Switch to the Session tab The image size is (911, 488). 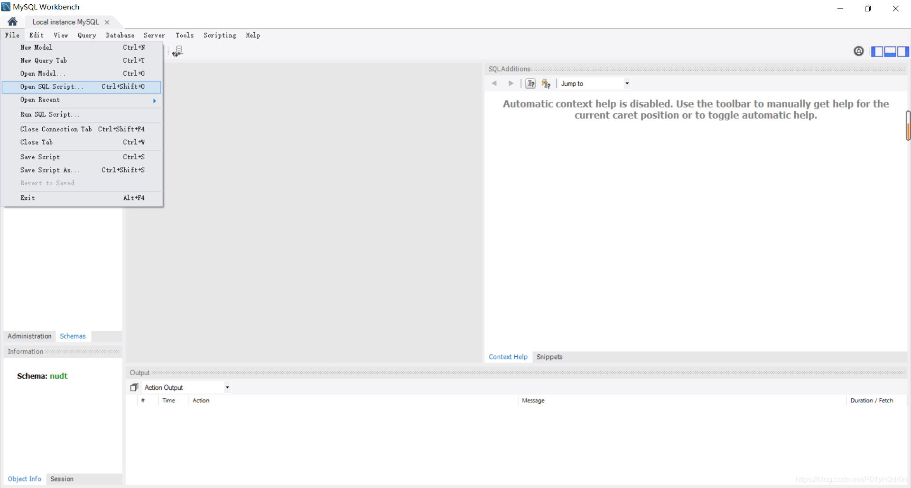(62, 479)
